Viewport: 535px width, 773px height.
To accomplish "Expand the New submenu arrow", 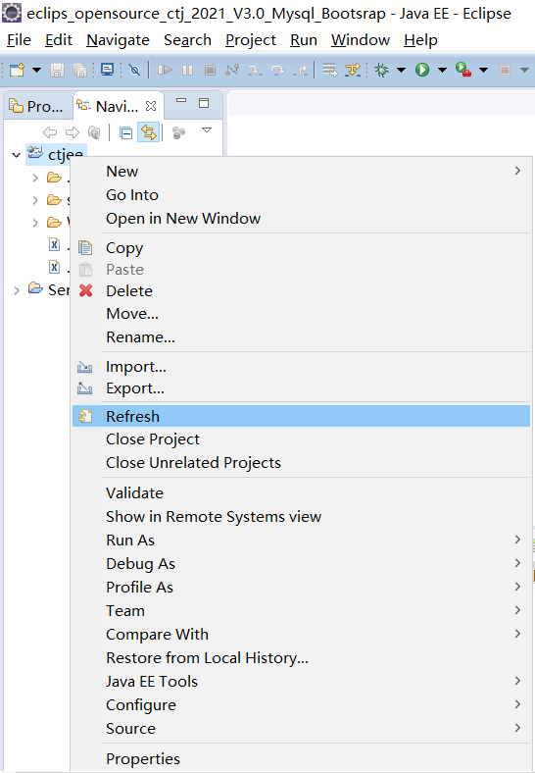I will click(x=517, y=171).
